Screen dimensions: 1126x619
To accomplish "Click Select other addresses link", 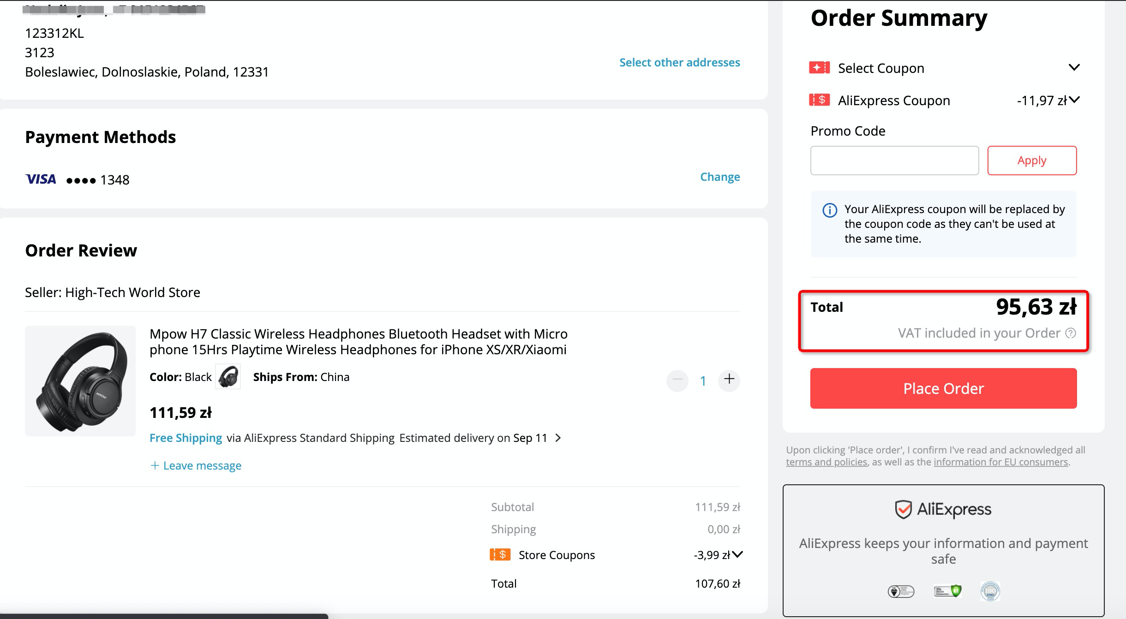I will [679, 62].
